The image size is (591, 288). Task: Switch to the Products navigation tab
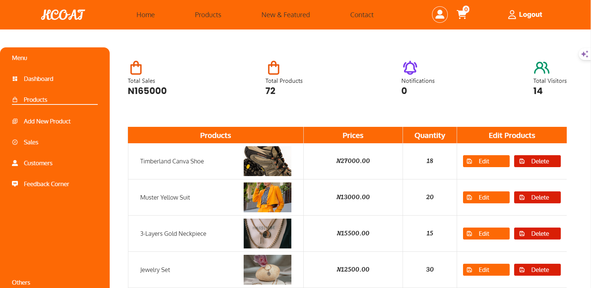pos(208,15)
